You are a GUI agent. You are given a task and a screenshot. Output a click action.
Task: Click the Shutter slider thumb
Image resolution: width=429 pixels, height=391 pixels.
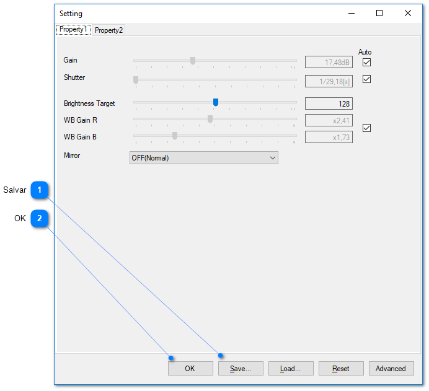[136, 80]
